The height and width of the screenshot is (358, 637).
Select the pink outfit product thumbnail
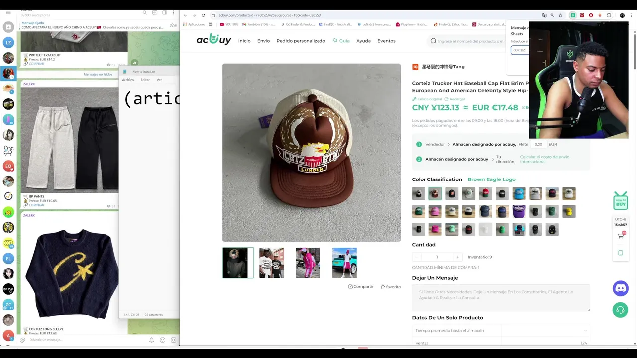308,263
